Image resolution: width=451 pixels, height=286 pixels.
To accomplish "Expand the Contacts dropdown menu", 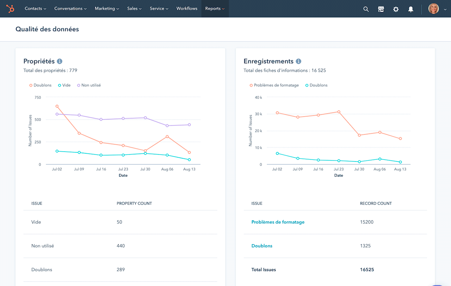I will 35,8.
